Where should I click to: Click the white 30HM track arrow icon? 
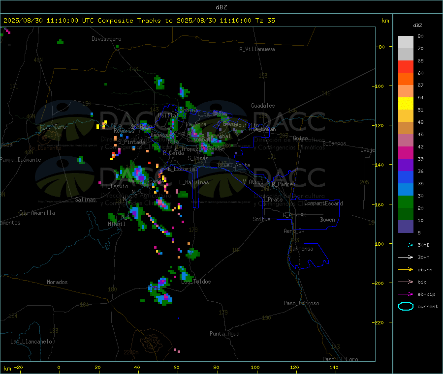(406, 257)
